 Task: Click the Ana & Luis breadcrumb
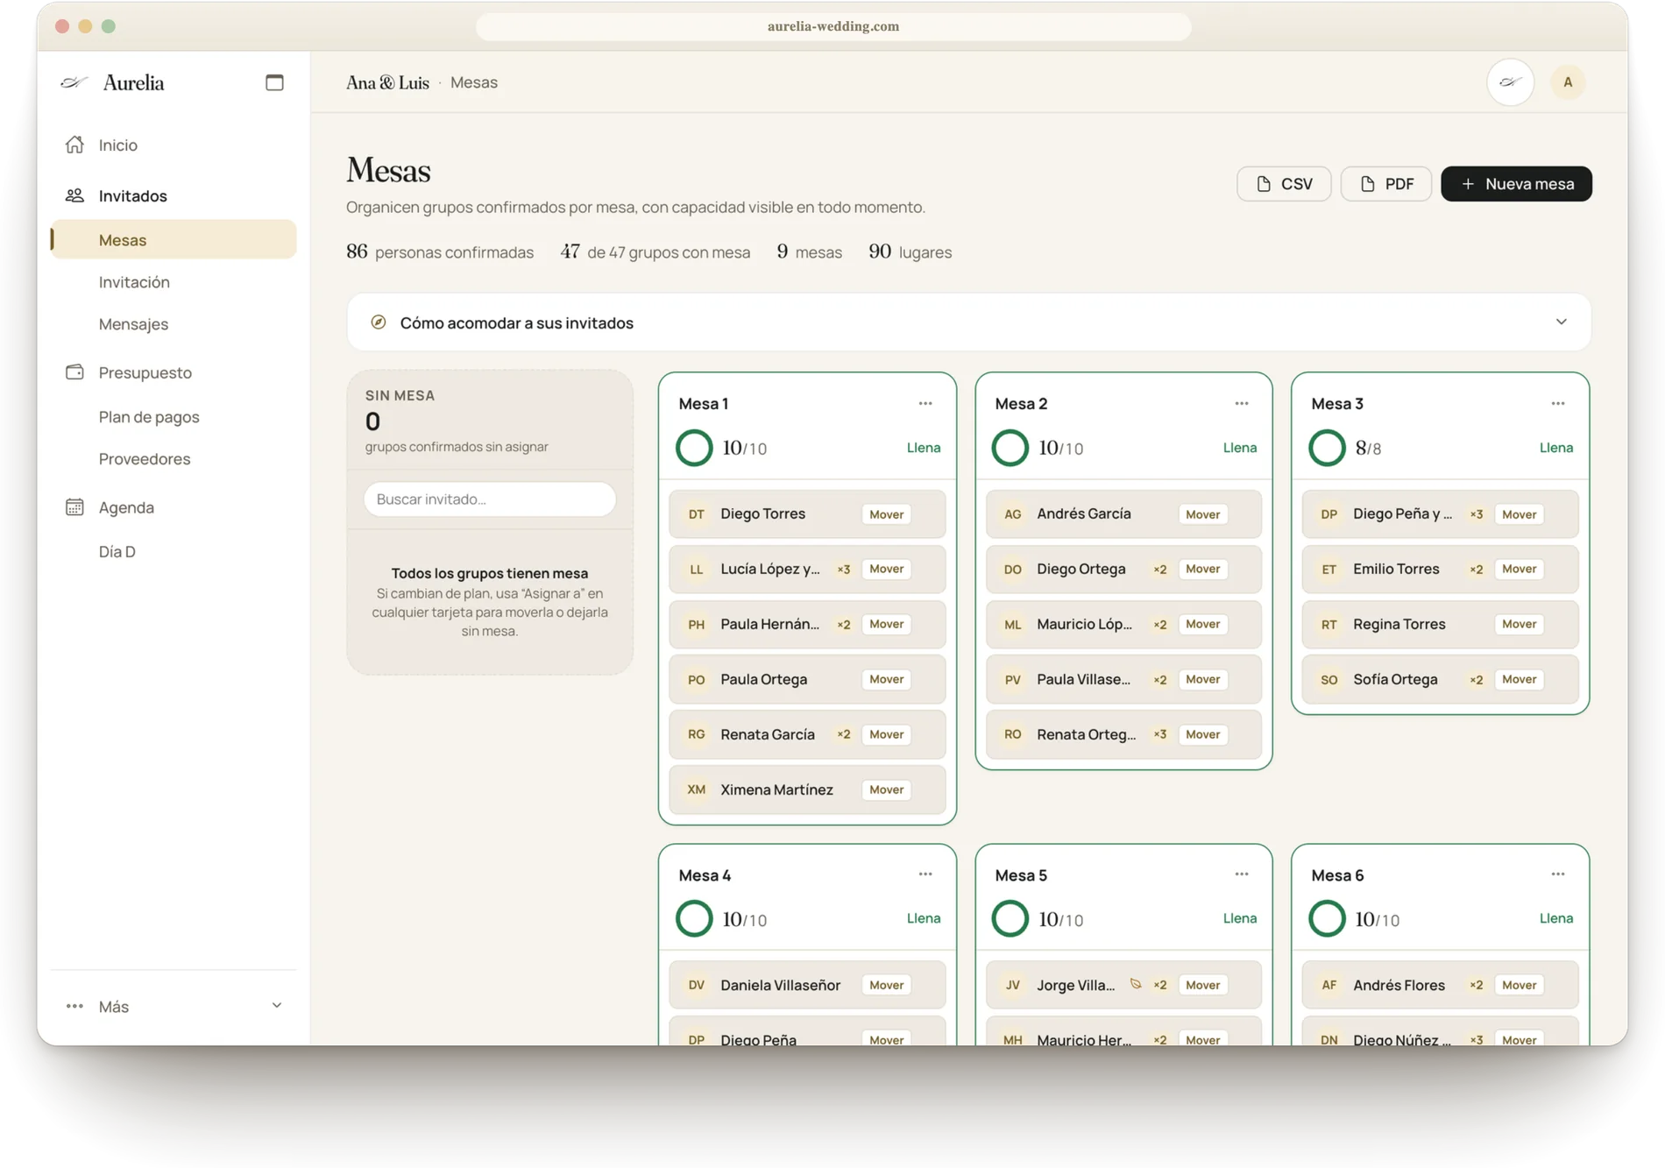click(387, 82)
